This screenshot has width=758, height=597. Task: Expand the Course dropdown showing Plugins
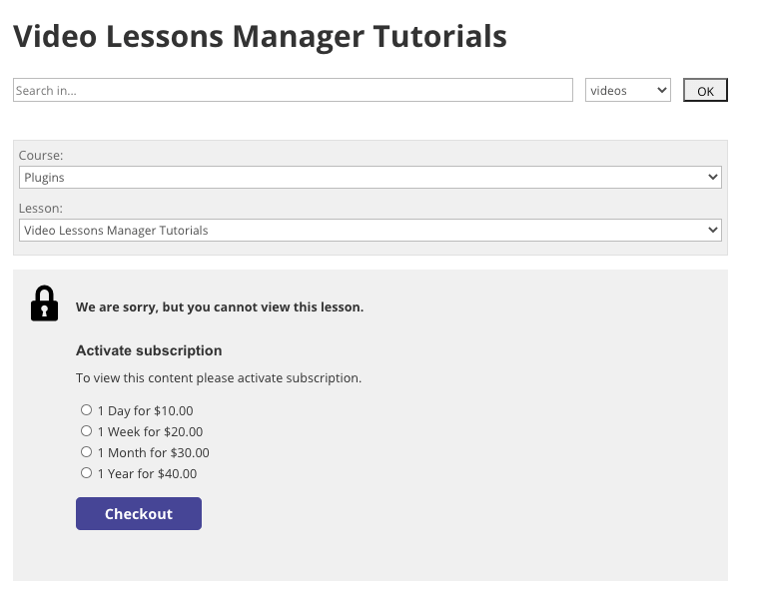370,177
